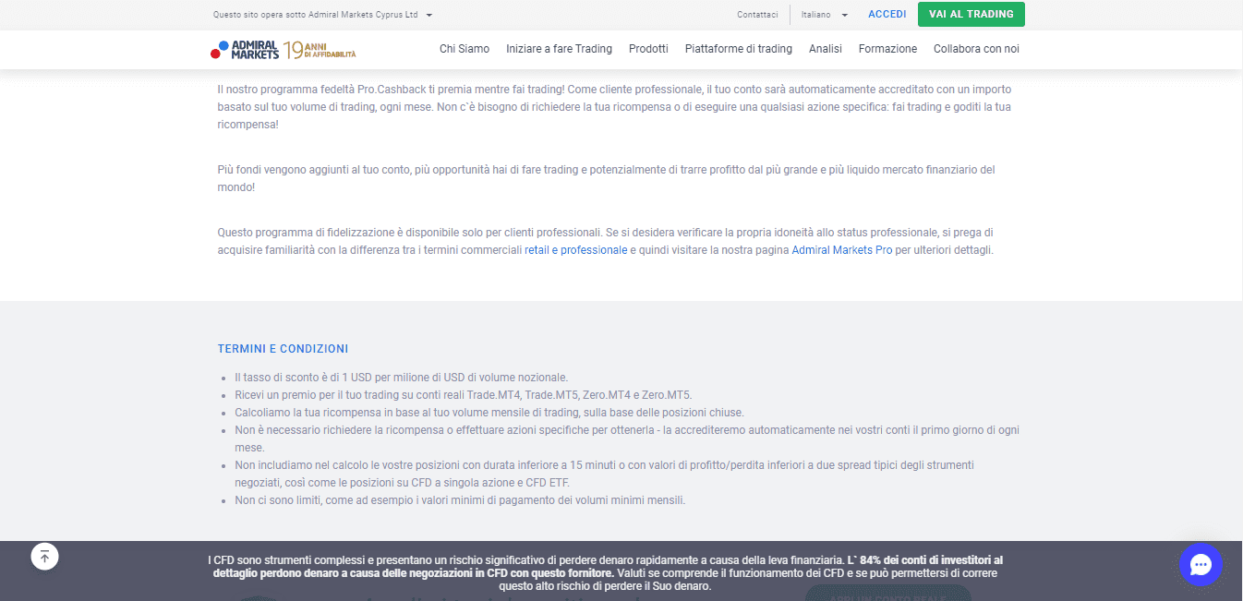Screen dimensions: 1243x601
Task: Click the Admiral Markets logo
Action: (x=245, y=50)
